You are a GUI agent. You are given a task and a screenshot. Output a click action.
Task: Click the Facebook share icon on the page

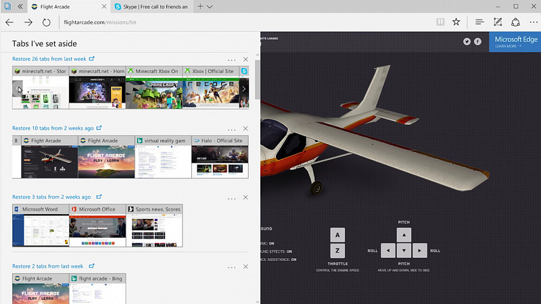click(477, 41)
